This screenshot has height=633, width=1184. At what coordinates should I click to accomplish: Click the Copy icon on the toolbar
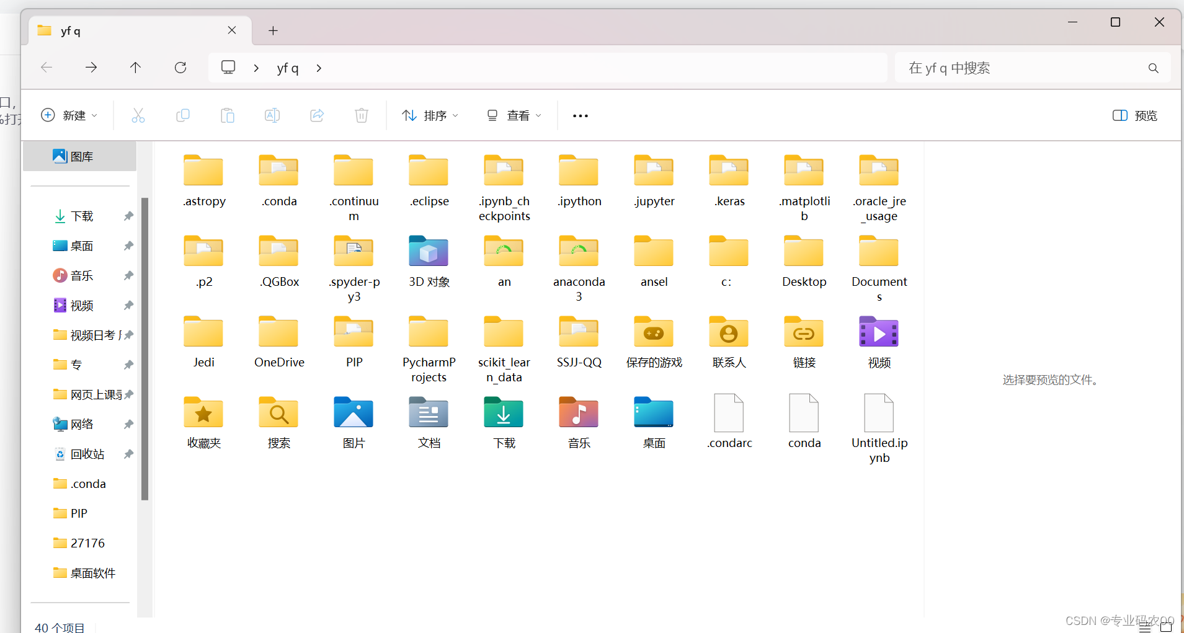[x=183, y=115]
